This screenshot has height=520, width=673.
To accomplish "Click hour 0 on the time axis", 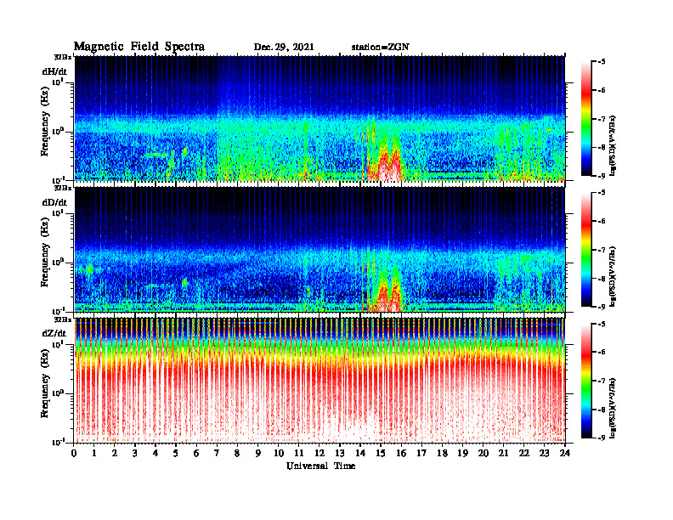I will pyautogui.click(x=74, y=454).
